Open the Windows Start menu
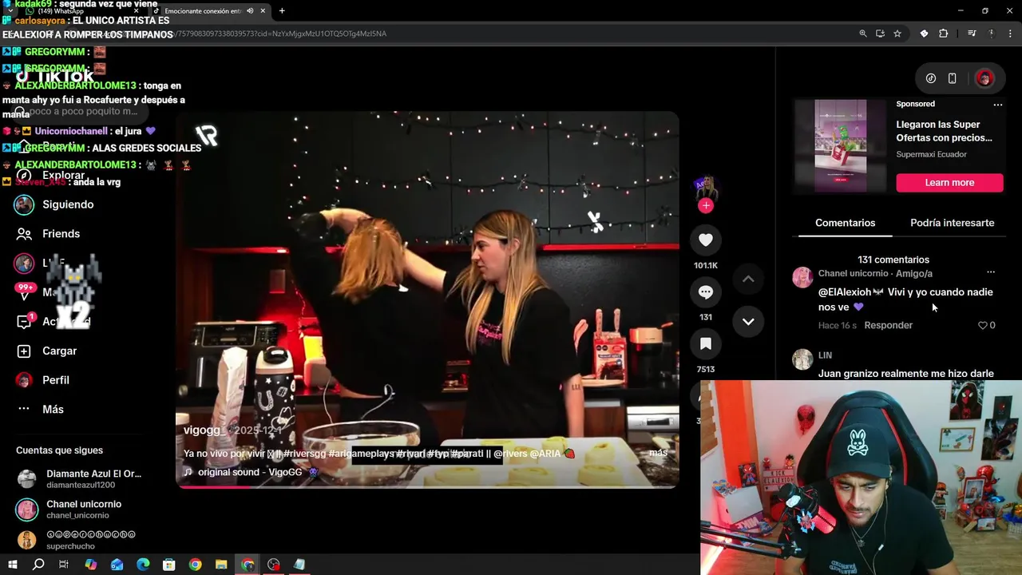 pos(12,565)
